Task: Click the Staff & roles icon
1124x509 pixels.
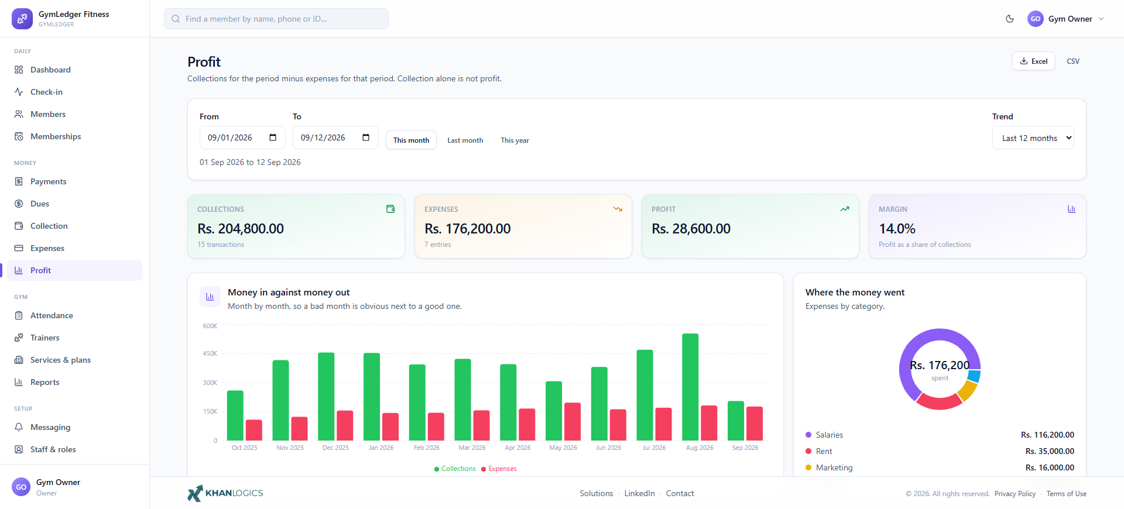Action: coord(19,449)
